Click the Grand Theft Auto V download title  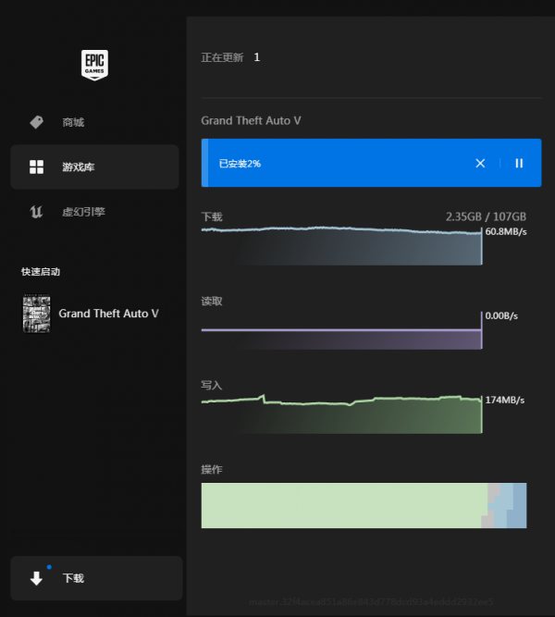[x=252, y=120]
